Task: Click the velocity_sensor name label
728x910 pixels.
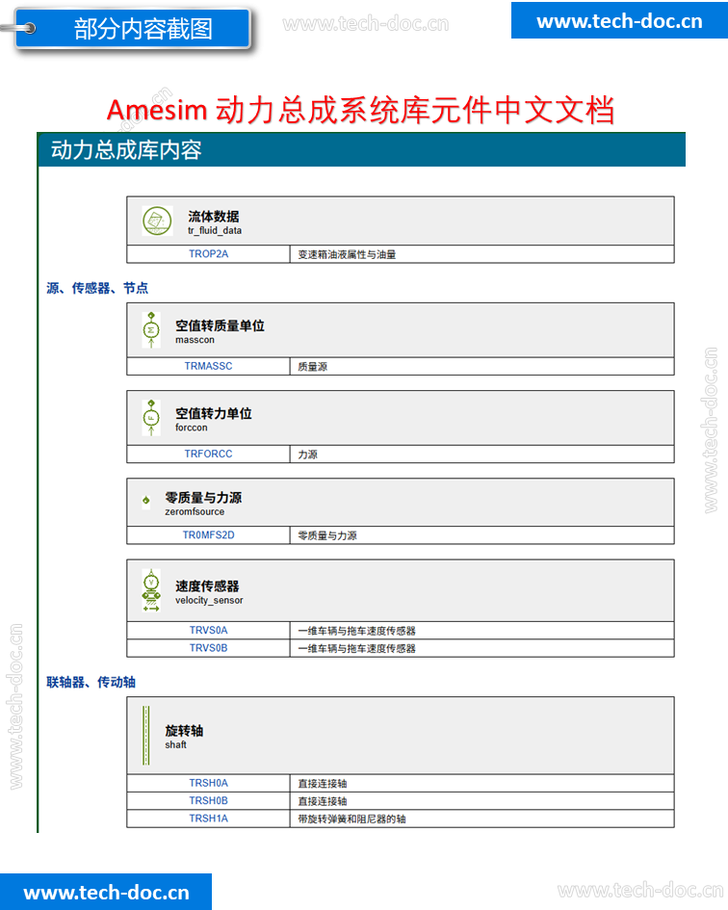Action: pyautogui.click(x=209, y=600)
